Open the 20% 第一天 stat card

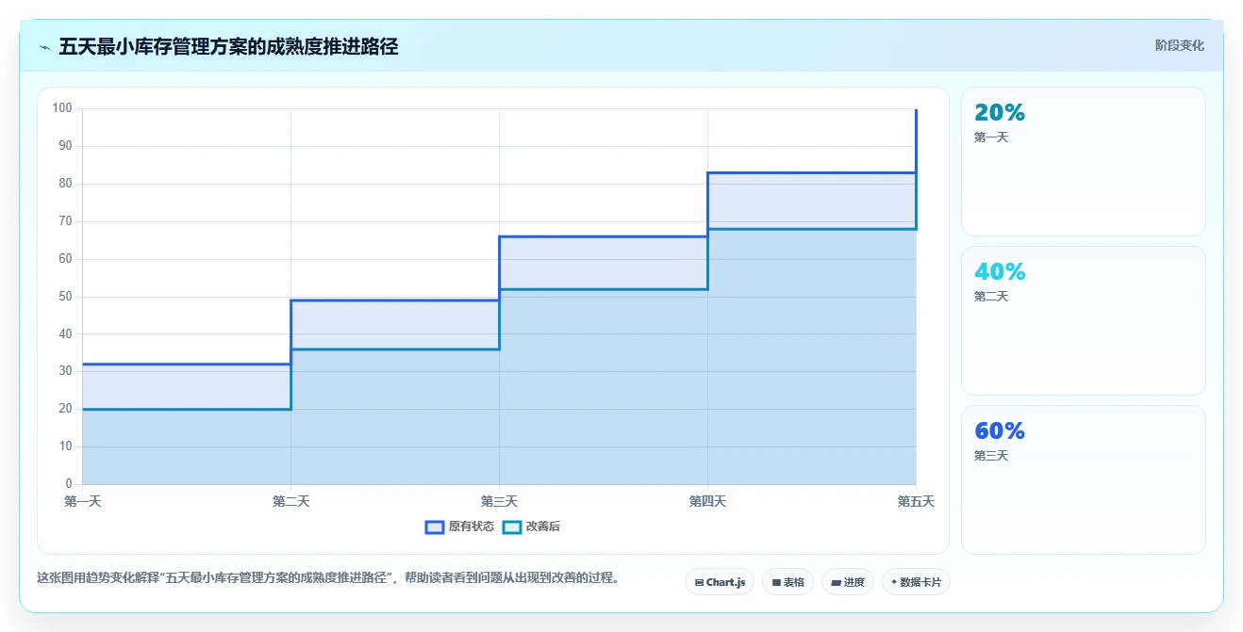click(x=1083, y=161)
